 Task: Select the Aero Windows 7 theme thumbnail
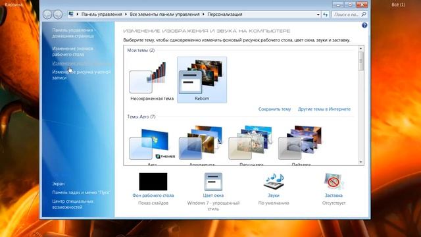tap(152, 144)
